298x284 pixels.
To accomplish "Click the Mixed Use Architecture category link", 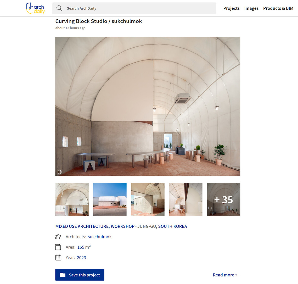I will pyautogui.click(x=82, y=226).
